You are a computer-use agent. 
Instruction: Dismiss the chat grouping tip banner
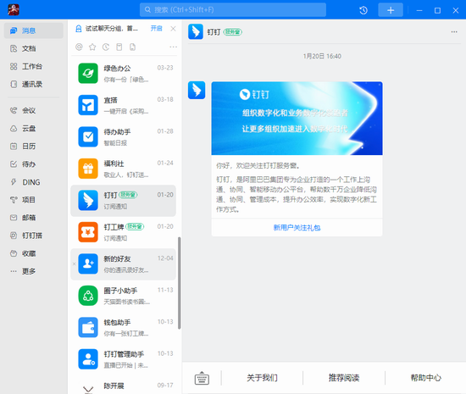(173, 29)
